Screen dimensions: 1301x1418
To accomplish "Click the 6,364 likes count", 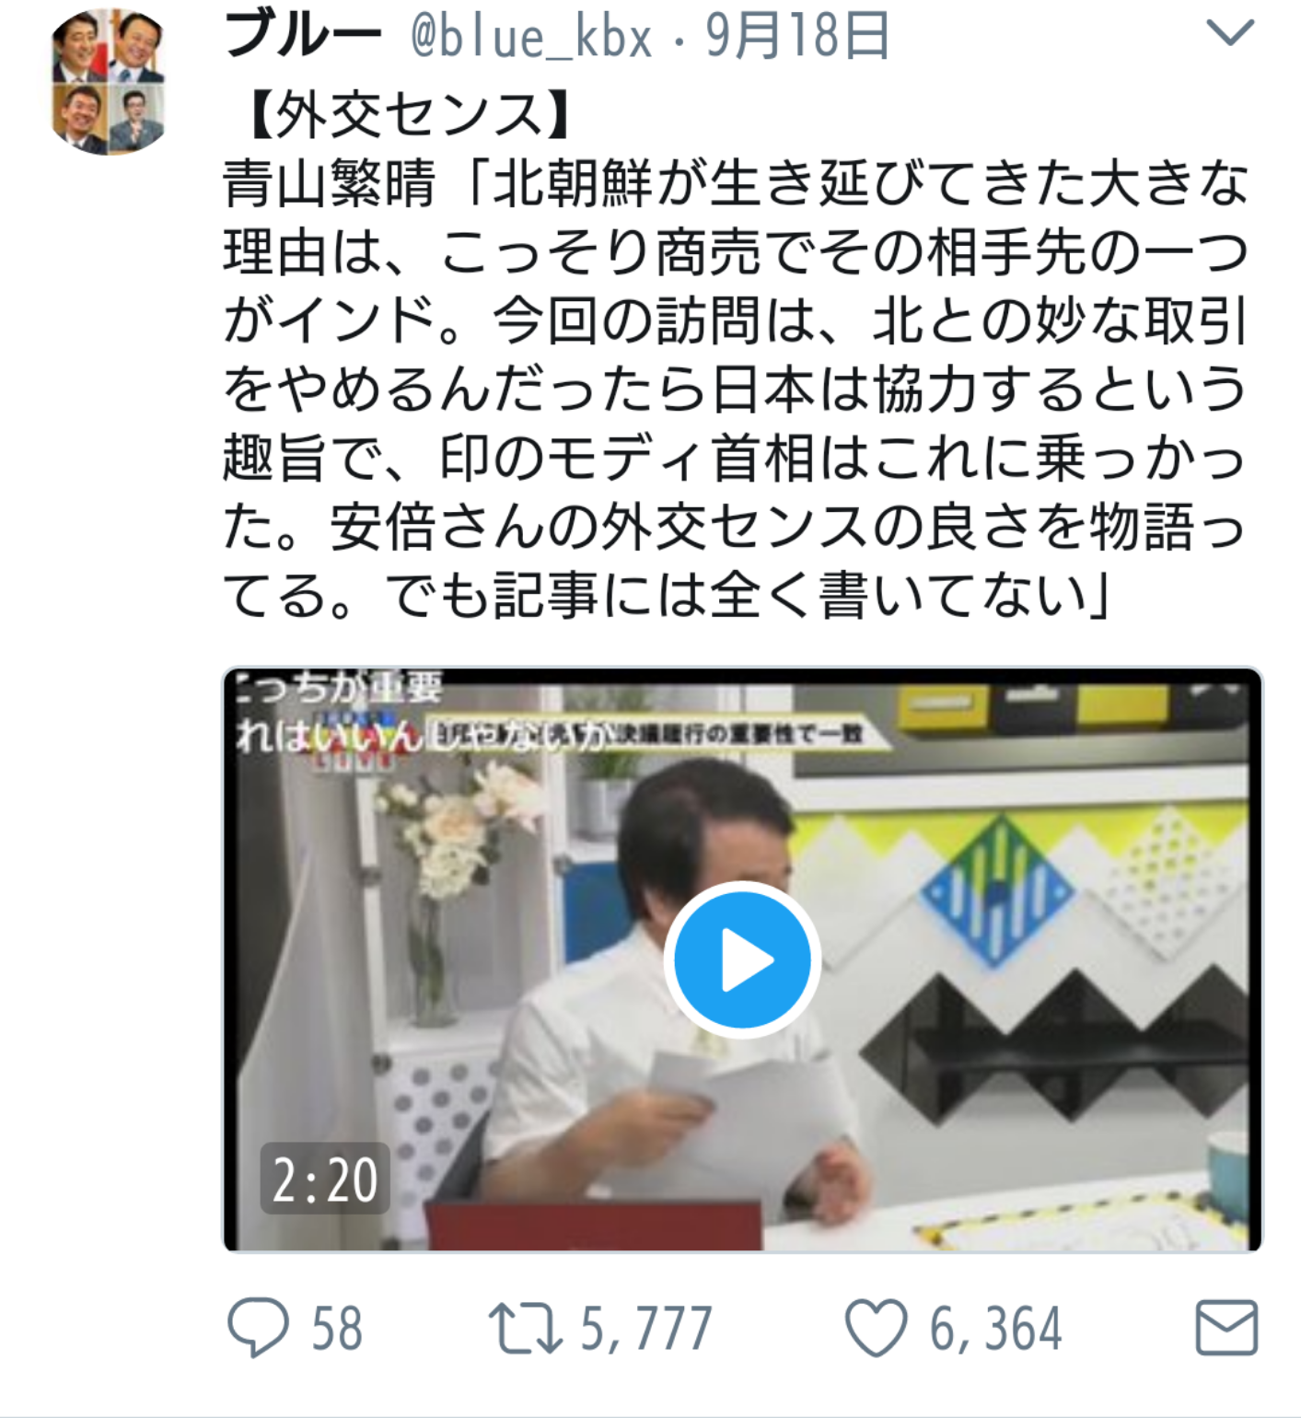I will click(x=995, y=1329).
